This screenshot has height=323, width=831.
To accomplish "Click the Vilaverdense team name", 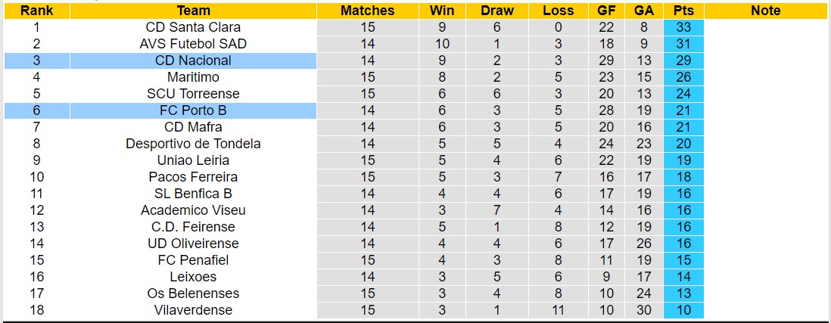I will tap(193, 310).
